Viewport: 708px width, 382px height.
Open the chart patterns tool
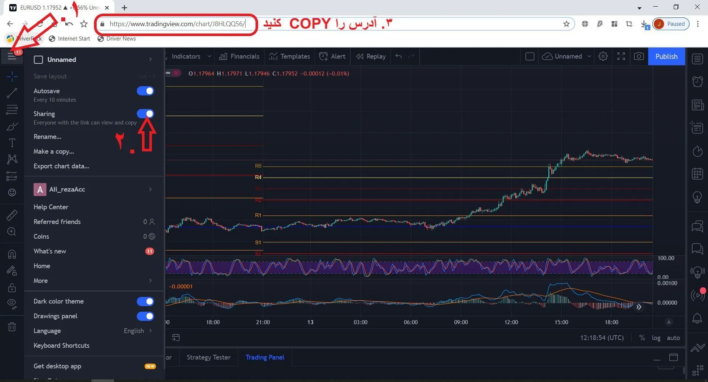(12, 159)
